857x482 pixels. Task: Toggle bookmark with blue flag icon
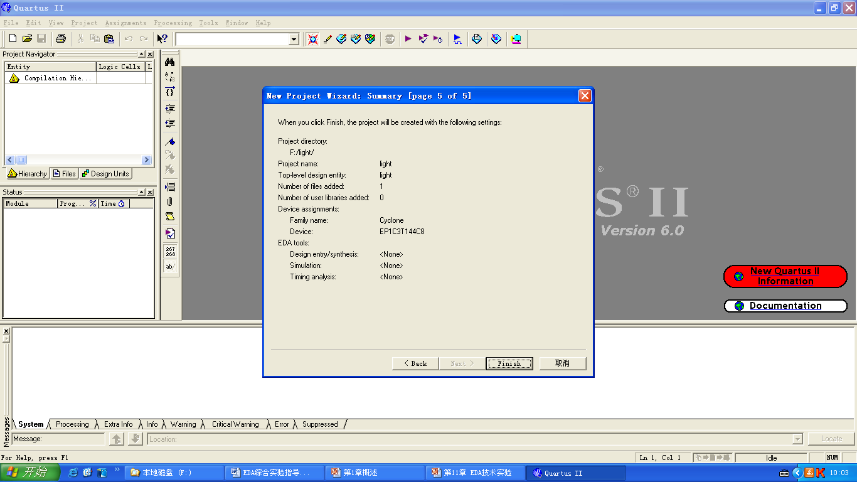pyautogui.click(x=170, y=141)
